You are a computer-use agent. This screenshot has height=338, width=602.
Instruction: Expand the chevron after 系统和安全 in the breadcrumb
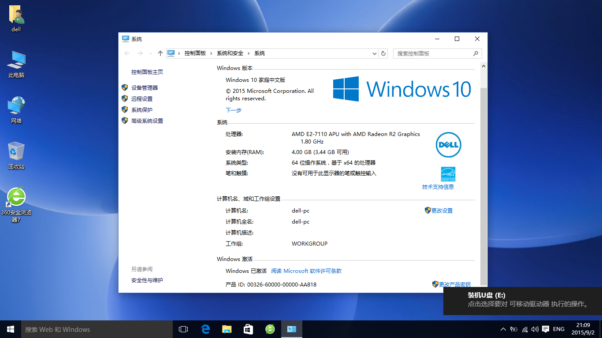pyautogui.click(x=249, y=53)
